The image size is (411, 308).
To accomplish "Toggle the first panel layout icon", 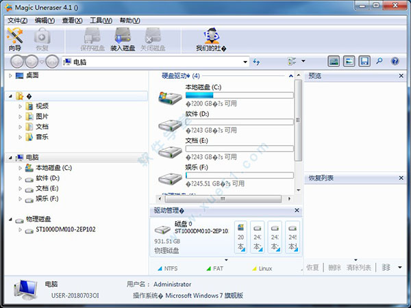I will point(334,62).
